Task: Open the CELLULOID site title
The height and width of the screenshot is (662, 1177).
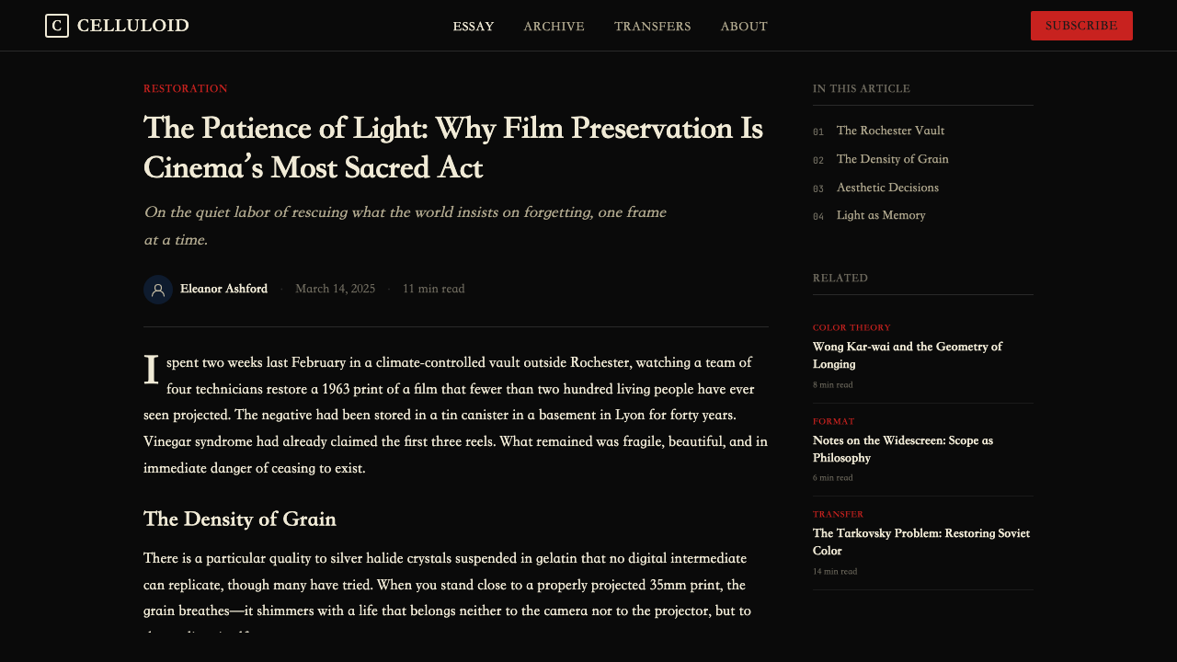Action: click(133, 26)
